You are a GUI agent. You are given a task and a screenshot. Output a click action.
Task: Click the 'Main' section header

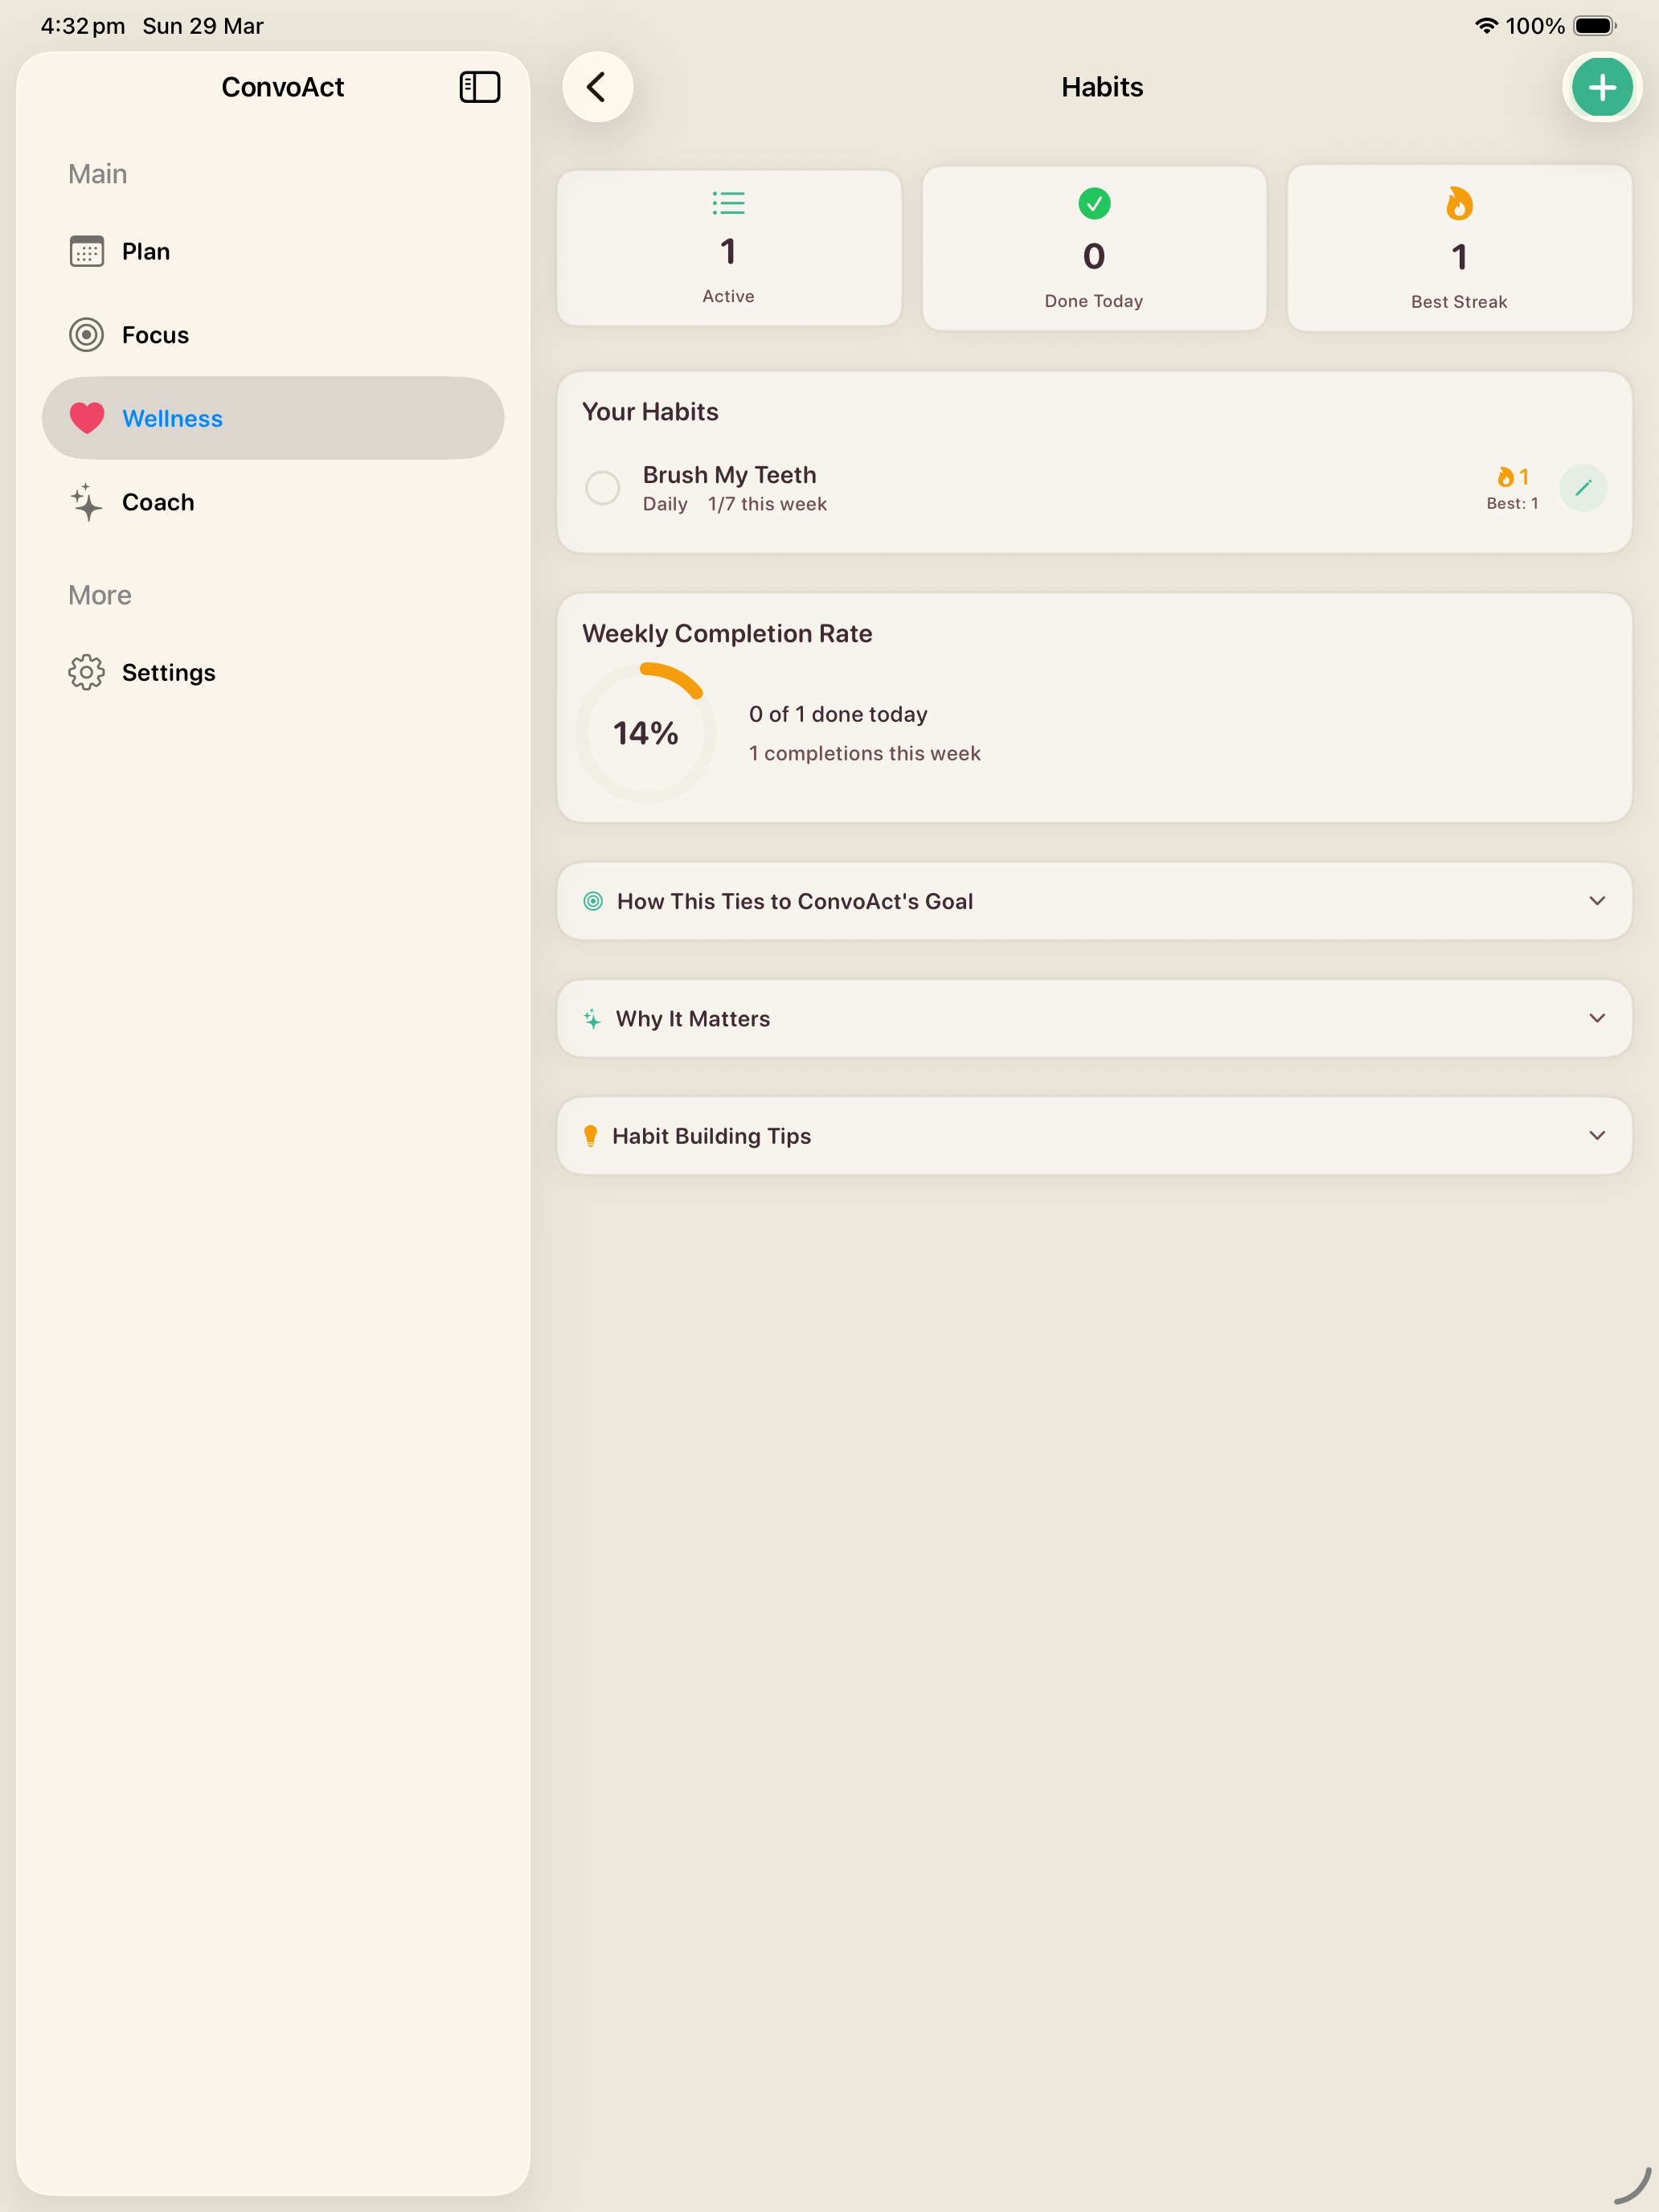point(98,174)
